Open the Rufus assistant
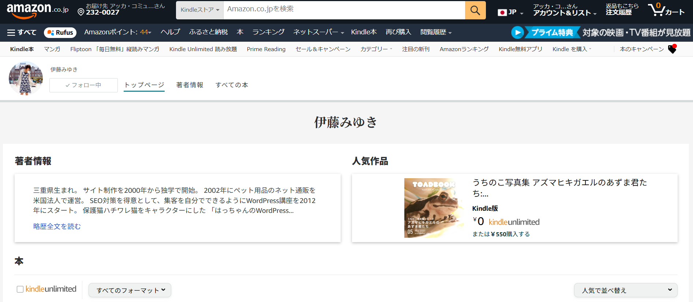 (60, 33)
